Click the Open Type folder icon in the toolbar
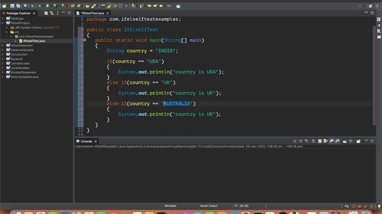The width and height of the screenshot is (382, 214). [x=88, y=6]
